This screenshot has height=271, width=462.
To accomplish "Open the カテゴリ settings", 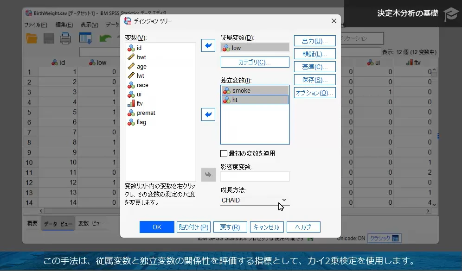I will (x=255, y=62).
